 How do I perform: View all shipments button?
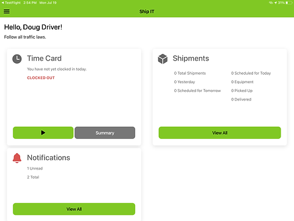coord(219,133)
